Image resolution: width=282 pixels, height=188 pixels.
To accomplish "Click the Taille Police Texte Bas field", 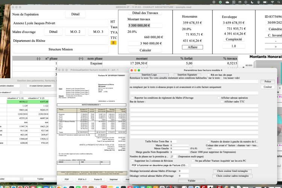I will coord(173,142).
